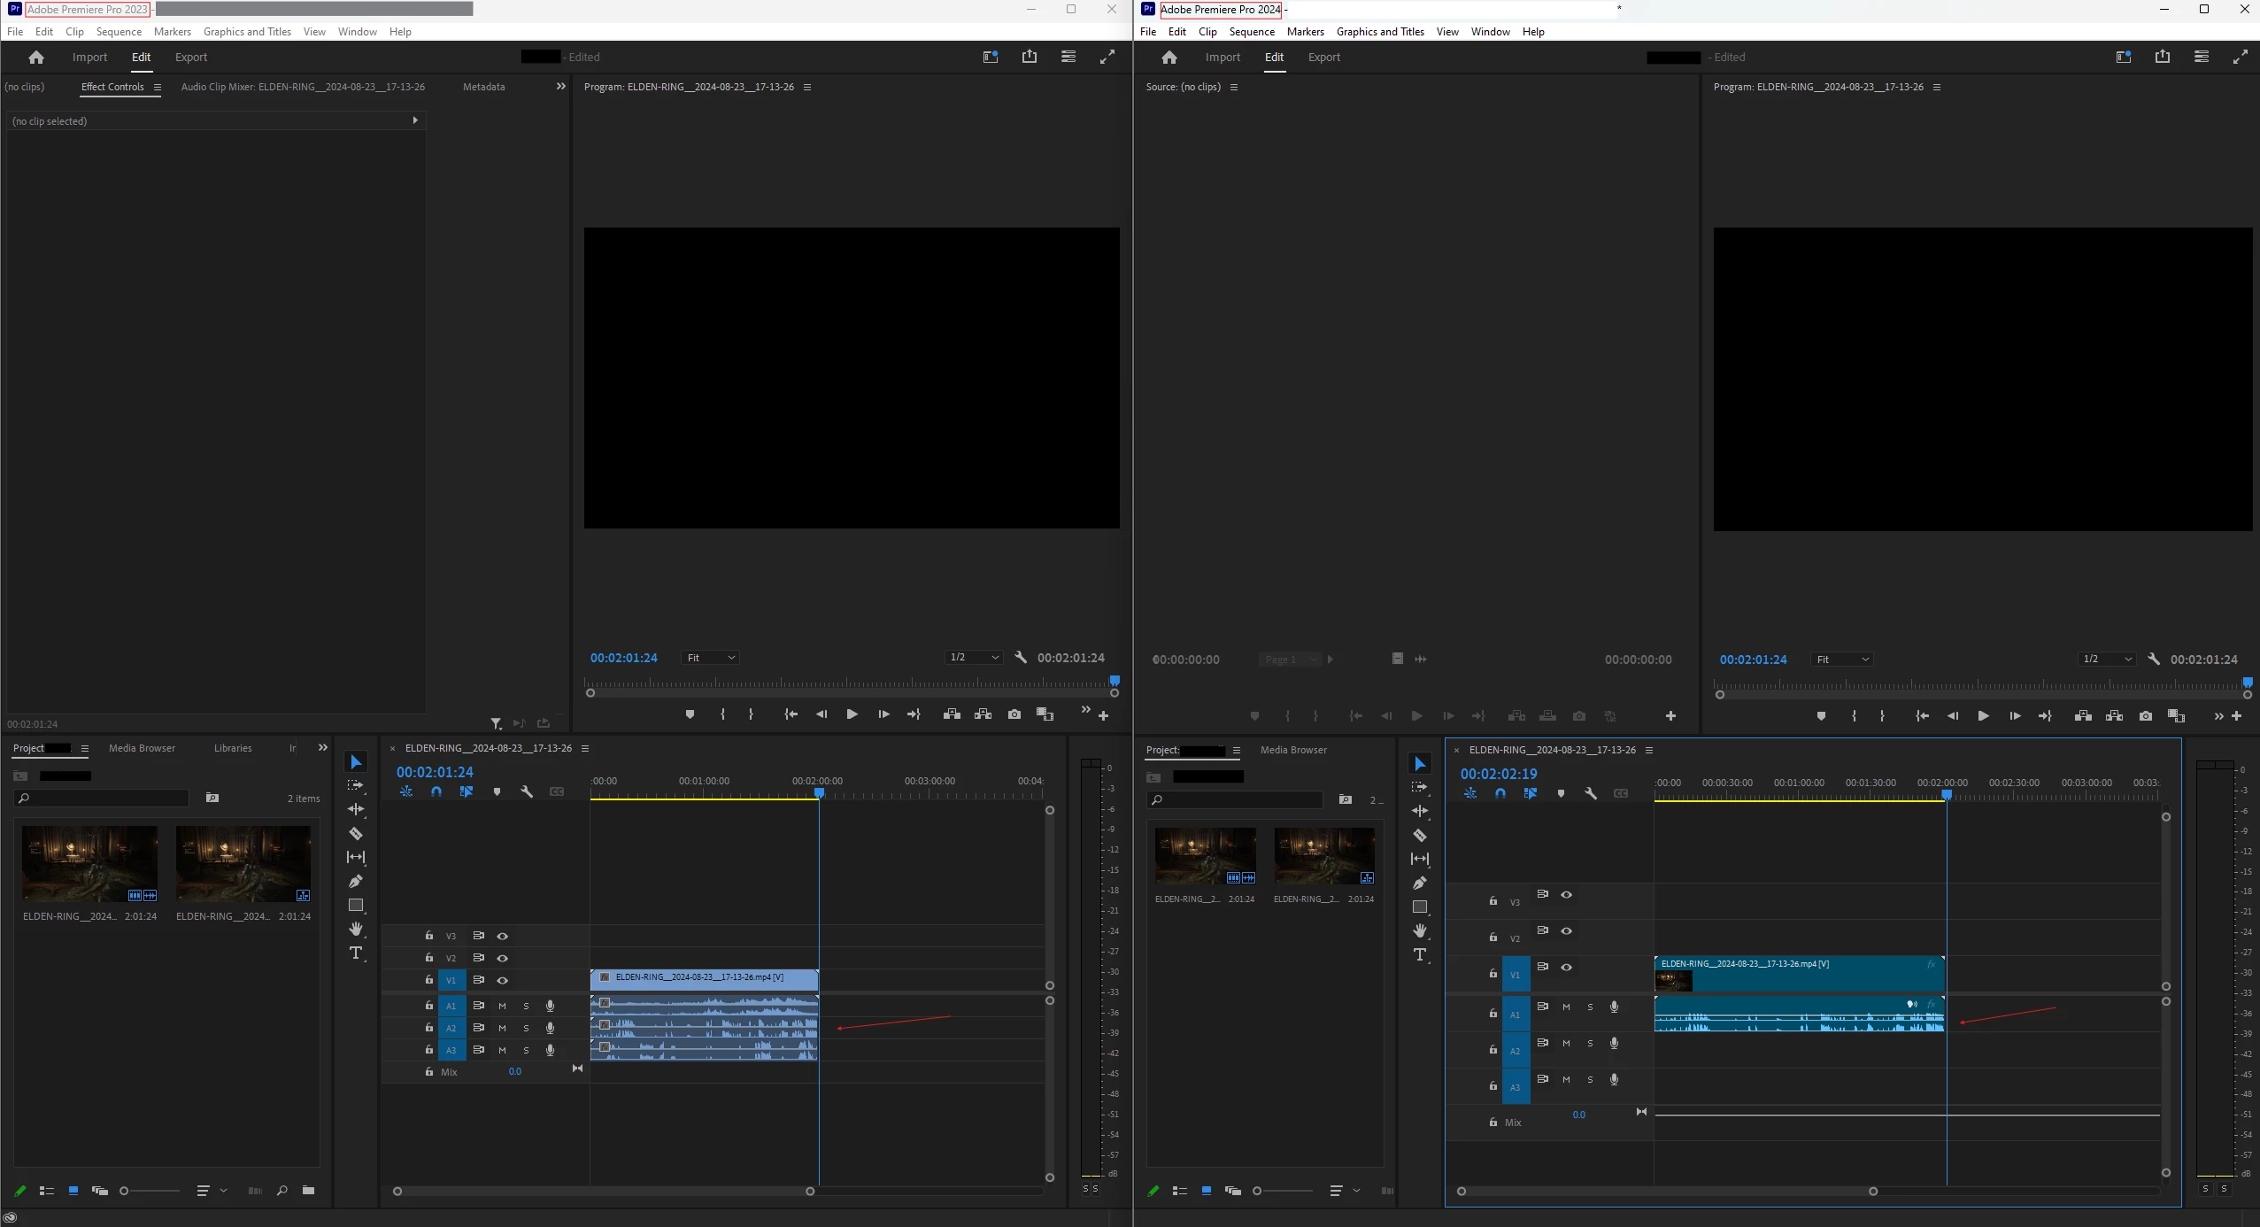Select the Pen tool in right window
The image size is (2260, 1227).
point(1420,883)
